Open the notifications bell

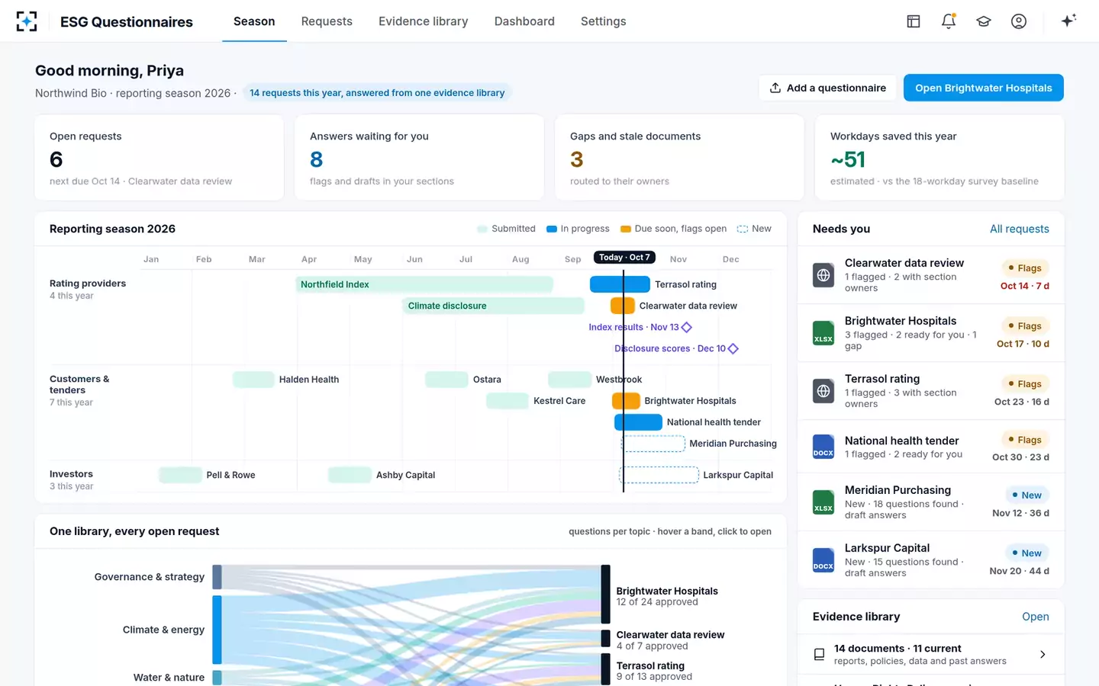(949, 21)
